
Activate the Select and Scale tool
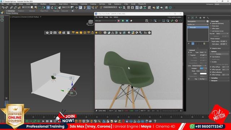pyautogui.click(x=56, y=8)
